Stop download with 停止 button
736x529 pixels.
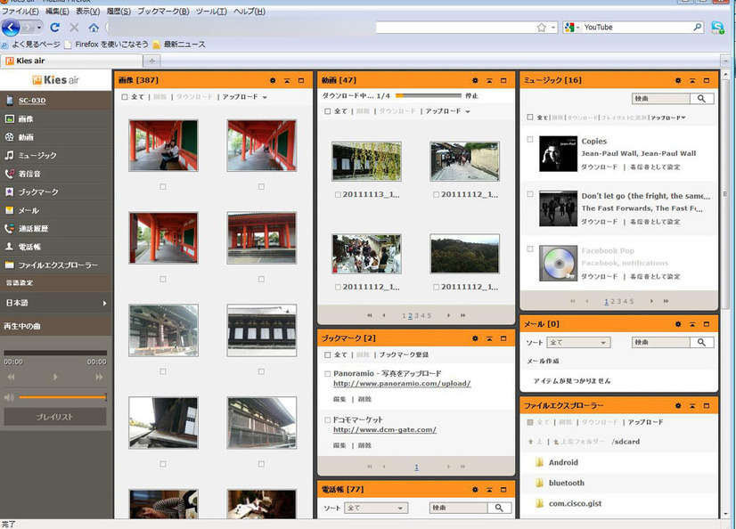point(471,95)
